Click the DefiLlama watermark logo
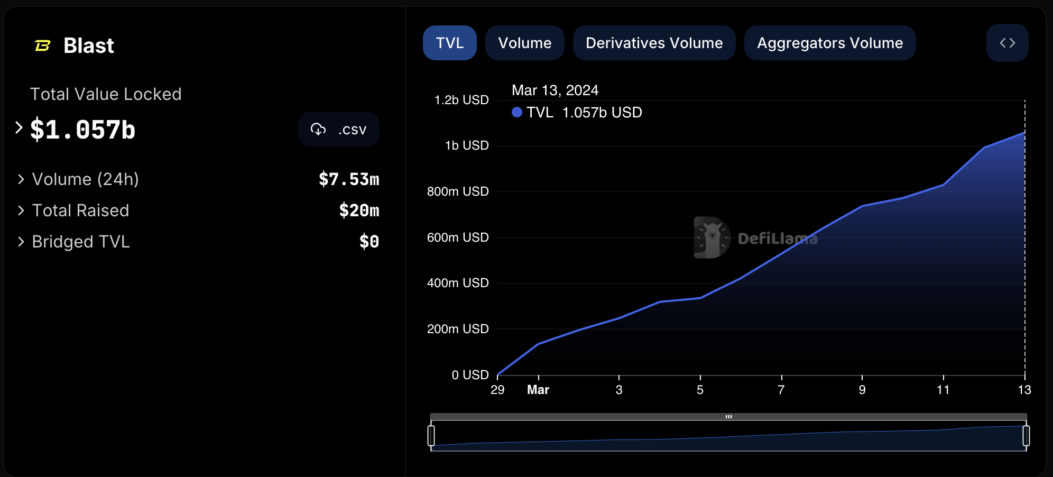 pyautogui.click(x=712, y=238)
